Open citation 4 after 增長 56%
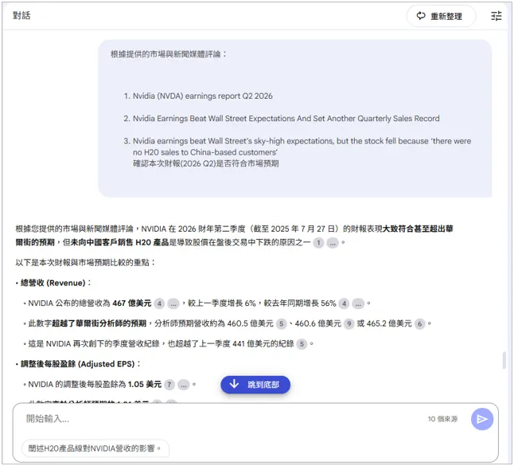This screenshot has height=466, width=514. coord(344,303)
